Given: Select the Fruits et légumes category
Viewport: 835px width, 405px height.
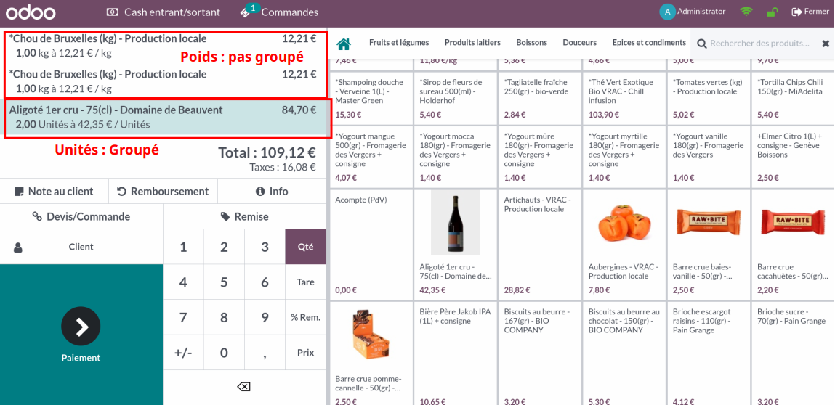Looking at the screenshot, I should 399,43.
